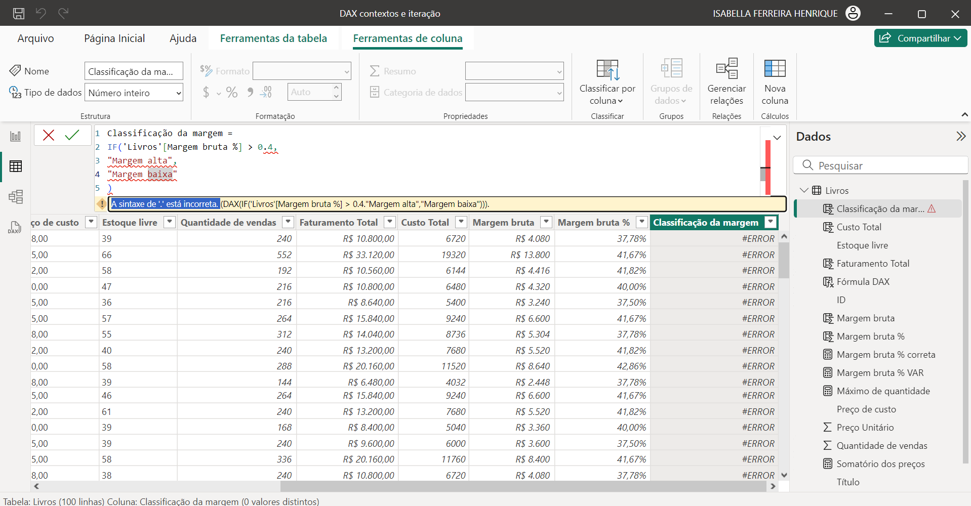Click warning triangle beside Classificação da mar...

(x=932, y=208)
